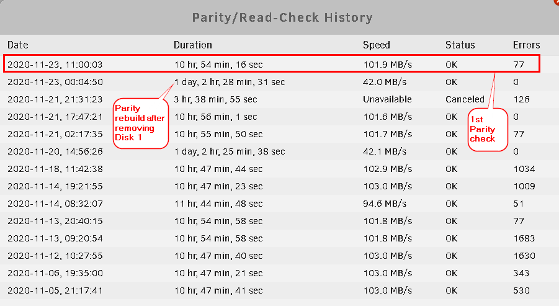This screenshot has width=559, height=306.
Task: Select date 2020-11-21, 17:47:21
Action: [x=55, y=117]
